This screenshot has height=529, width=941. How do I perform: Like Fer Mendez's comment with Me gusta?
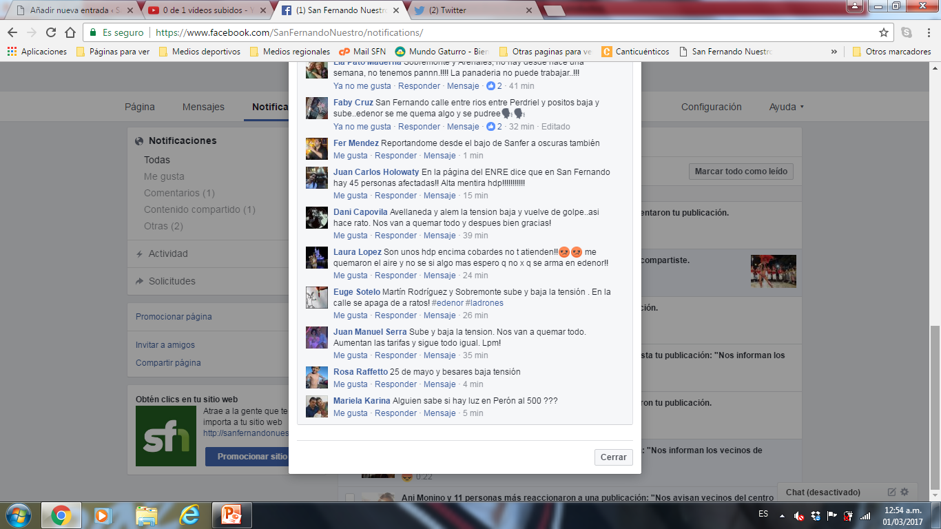pyautogui.click(x=351, y=156)
